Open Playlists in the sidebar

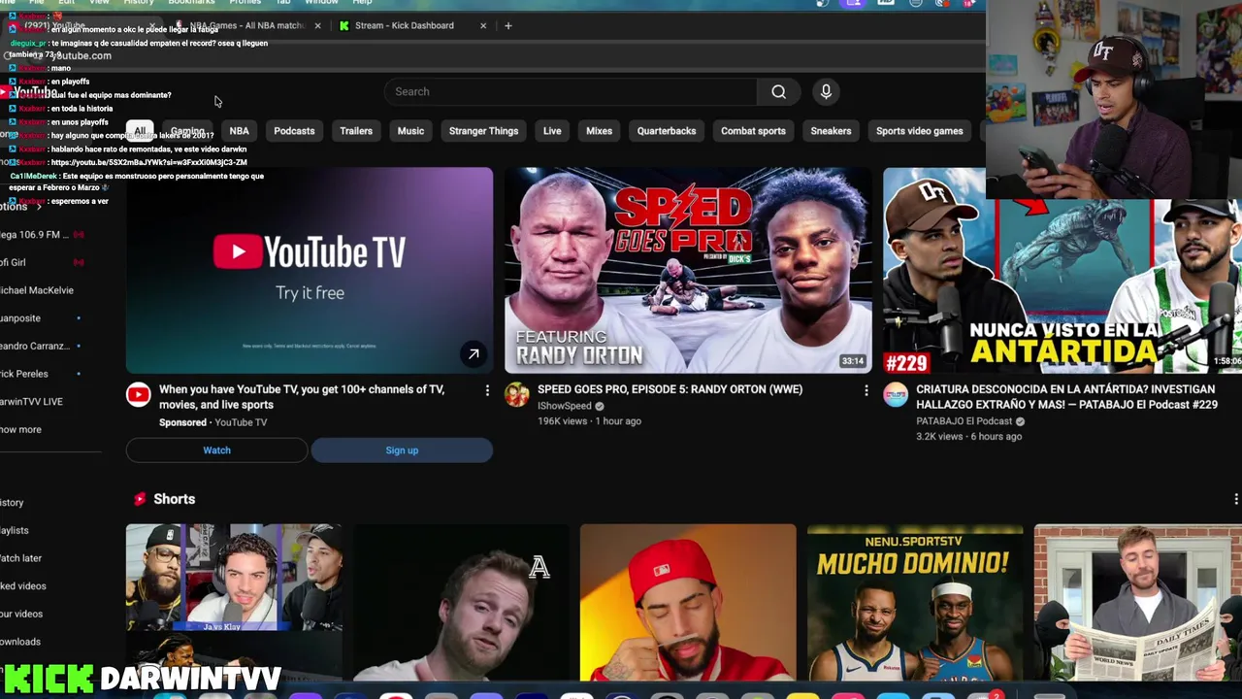[x=15, y=531]
